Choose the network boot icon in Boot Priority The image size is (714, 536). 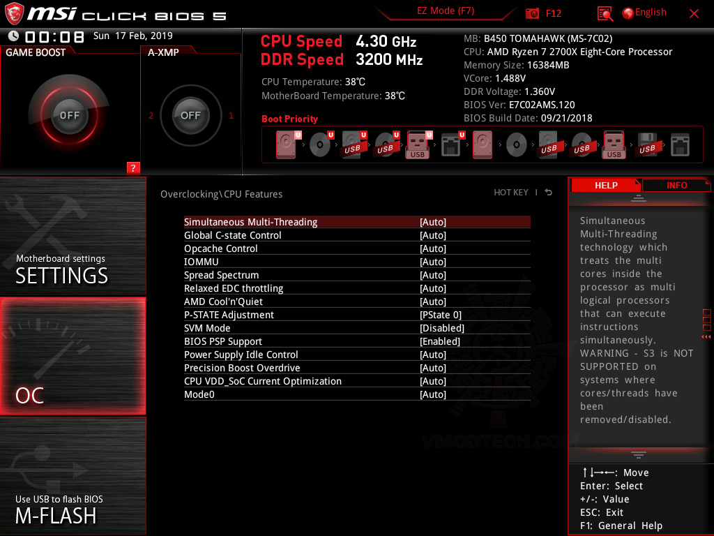(x=449, y=144)
